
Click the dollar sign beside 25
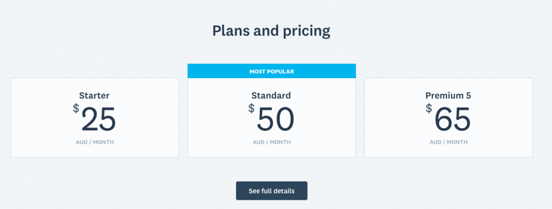pyautogui.click(x=76, y=108)
